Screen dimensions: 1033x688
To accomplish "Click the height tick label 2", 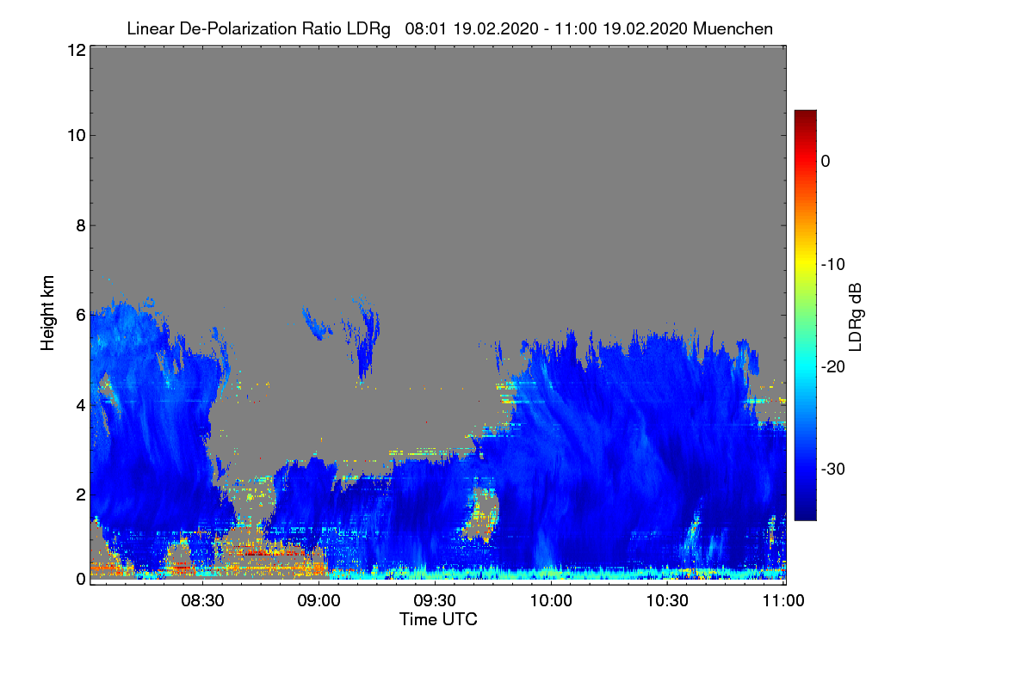I will [80, 494].
